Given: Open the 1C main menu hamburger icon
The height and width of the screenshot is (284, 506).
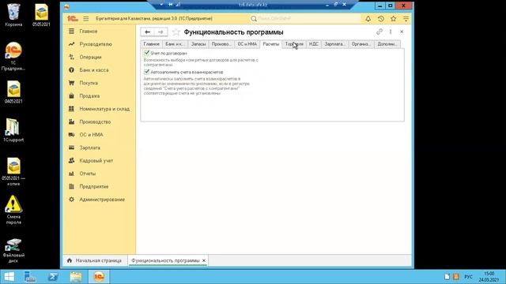Looking at the screenshot, I should (x=86, y=19).
